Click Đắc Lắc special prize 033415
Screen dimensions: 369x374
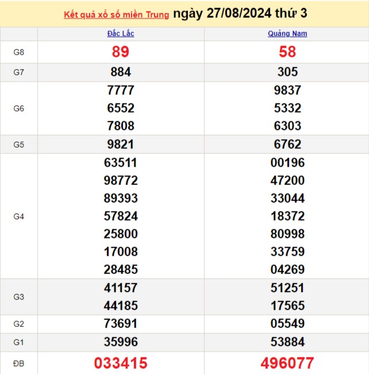[x=121, y=363]
